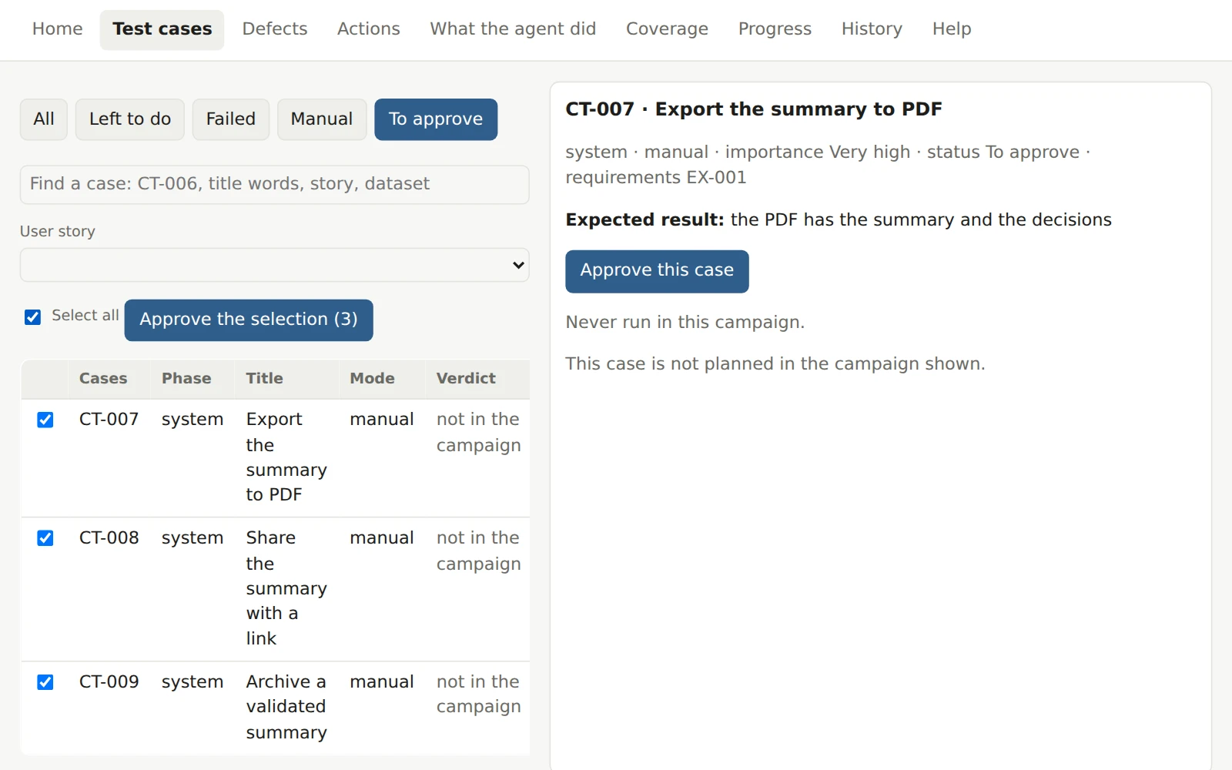1232x770 pixels.
Task: Click CT-008 'not in the campaign' verdict
Action: coord(478,551)
